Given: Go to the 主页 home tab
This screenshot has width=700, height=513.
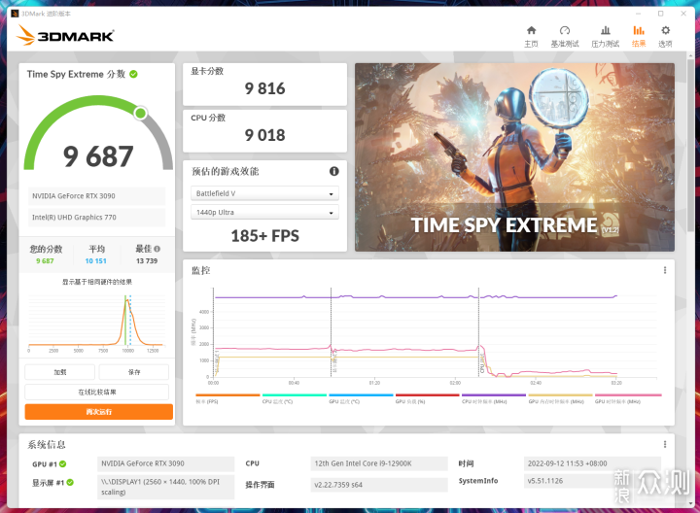Looking at the screenshot, I should tap(531, 36).
